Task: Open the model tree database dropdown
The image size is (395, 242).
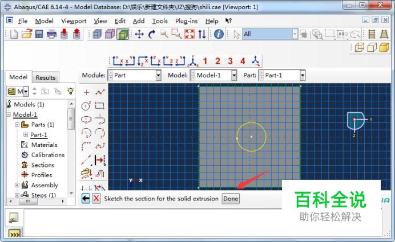Action: pos(26,92)
